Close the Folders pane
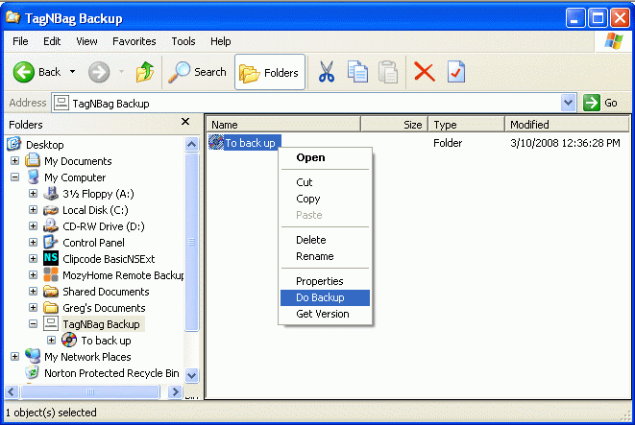Viewport: 635px width, 425px height. [x=185, y=122]
